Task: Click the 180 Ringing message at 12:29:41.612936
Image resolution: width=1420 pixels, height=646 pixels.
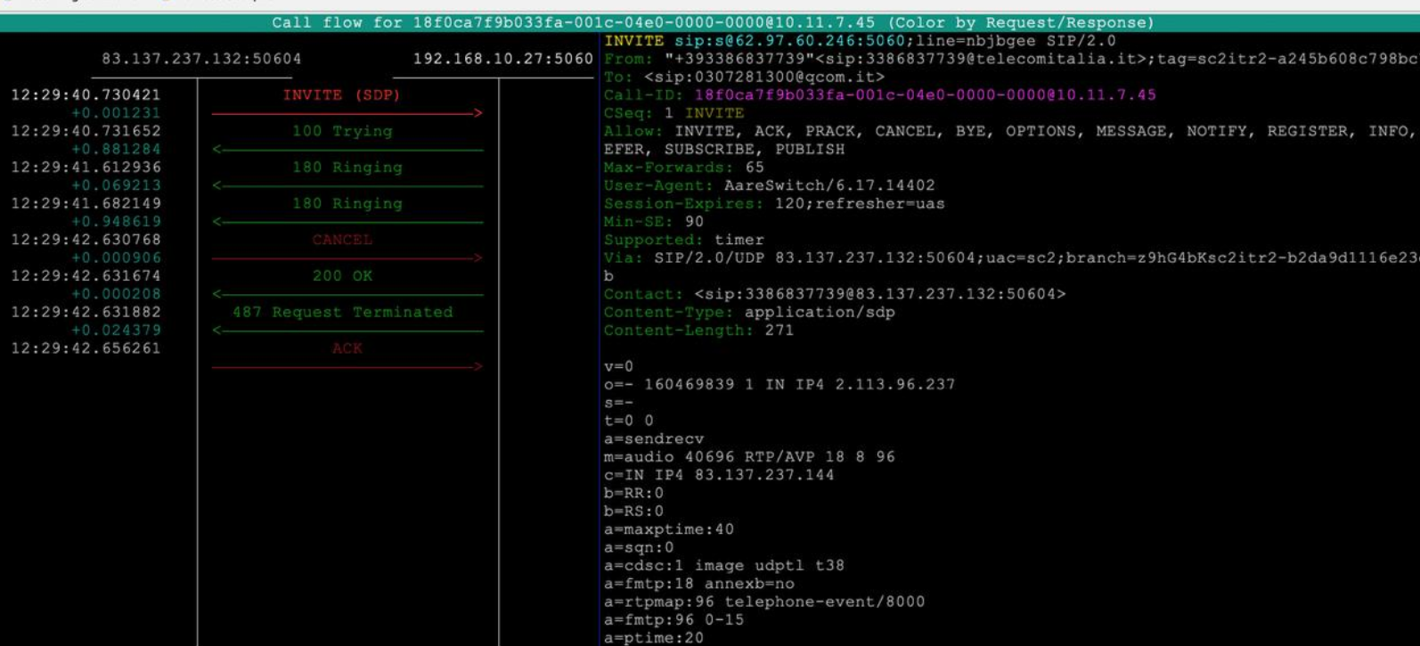Action: click(x=347, y=168)
